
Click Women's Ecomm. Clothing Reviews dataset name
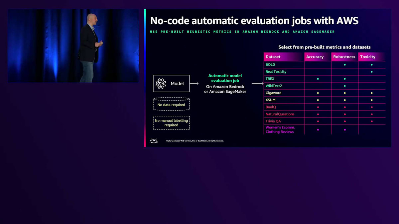point(280,129)
